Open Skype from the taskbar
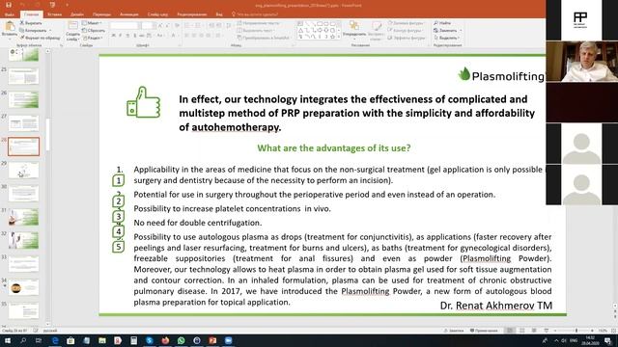The height and width of the screenshot is (347, 618). click(x=150, y=340)
